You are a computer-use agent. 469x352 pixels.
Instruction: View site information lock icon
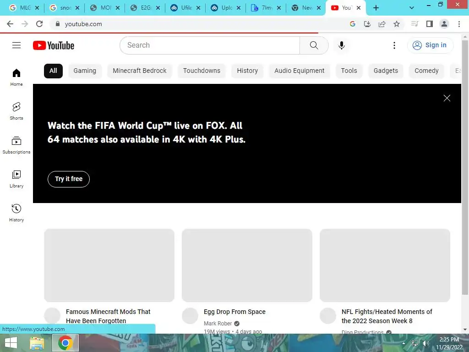[58, 24]
